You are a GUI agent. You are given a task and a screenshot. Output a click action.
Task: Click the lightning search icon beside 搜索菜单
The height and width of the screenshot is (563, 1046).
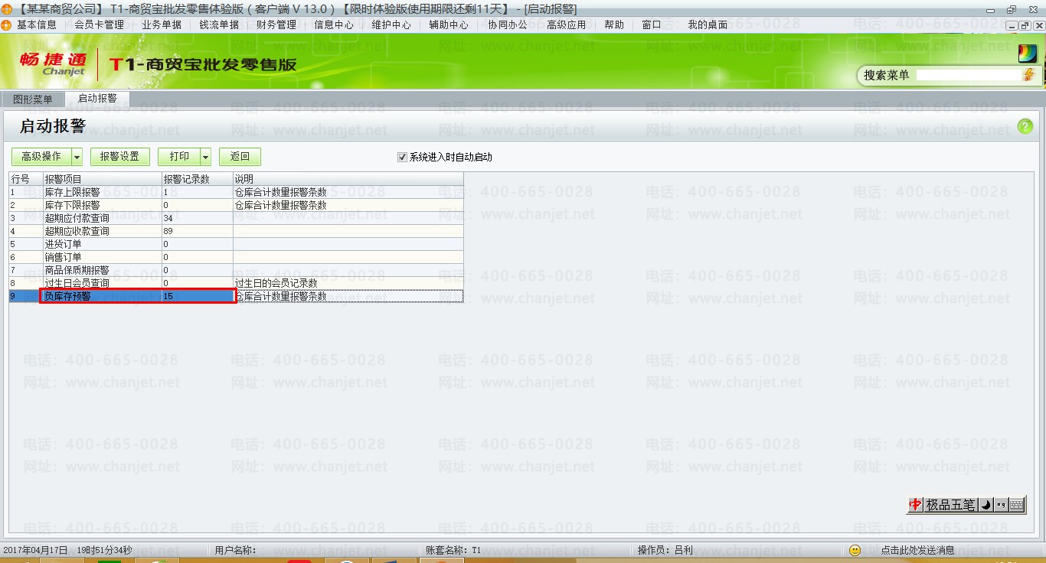[x=1028, y=75]
